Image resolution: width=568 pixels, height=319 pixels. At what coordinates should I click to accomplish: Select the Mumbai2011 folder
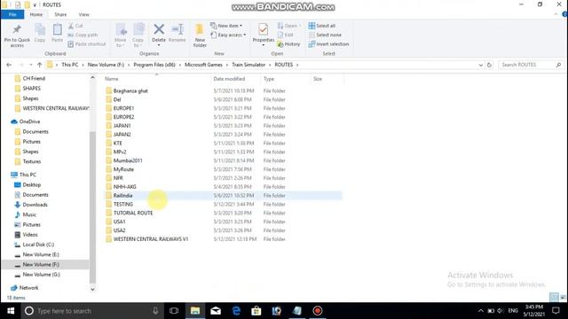pos(128,160)
